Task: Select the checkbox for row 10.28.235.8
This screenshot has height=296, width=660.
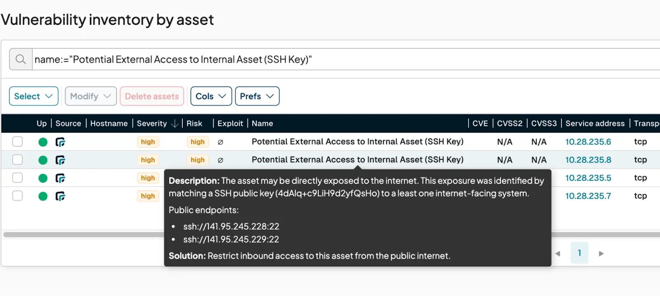Action: (x=17, y=160)
